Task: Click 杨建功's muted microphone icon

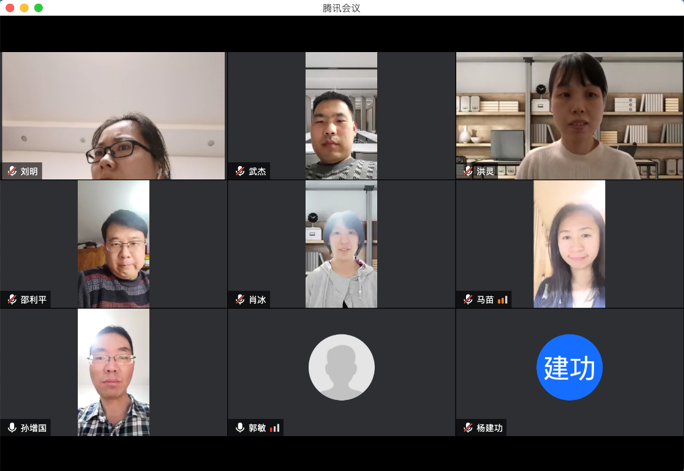Action: click(468, 428)
